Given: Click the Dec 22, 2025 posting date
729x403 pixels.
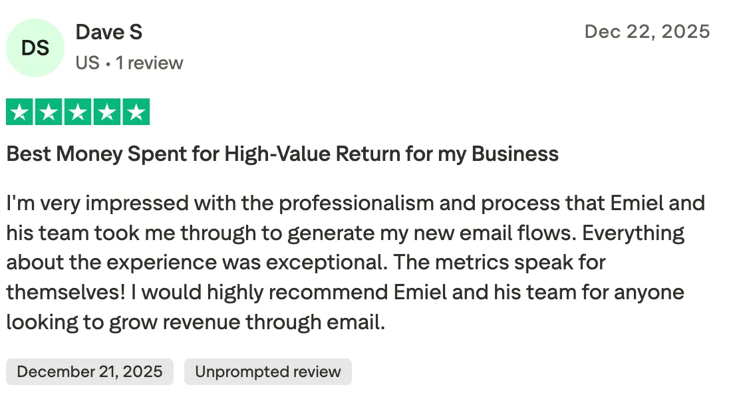Looking at the screenshot, I should tap(647, 32).
